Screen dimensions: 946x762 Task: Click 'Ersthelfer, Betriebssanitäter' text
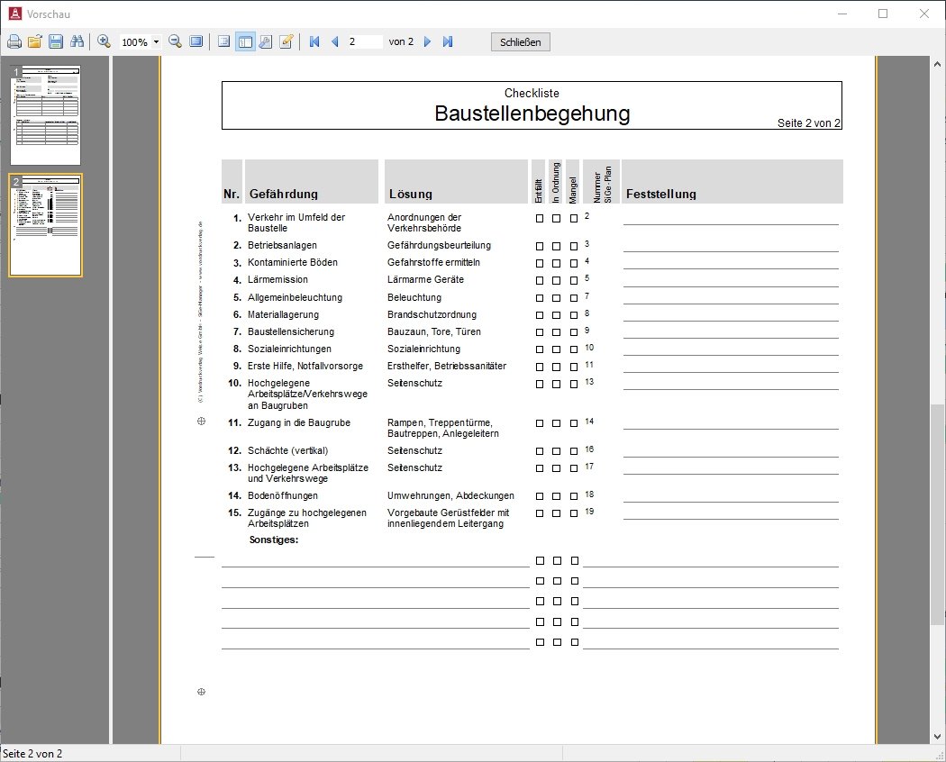(447, 367)
